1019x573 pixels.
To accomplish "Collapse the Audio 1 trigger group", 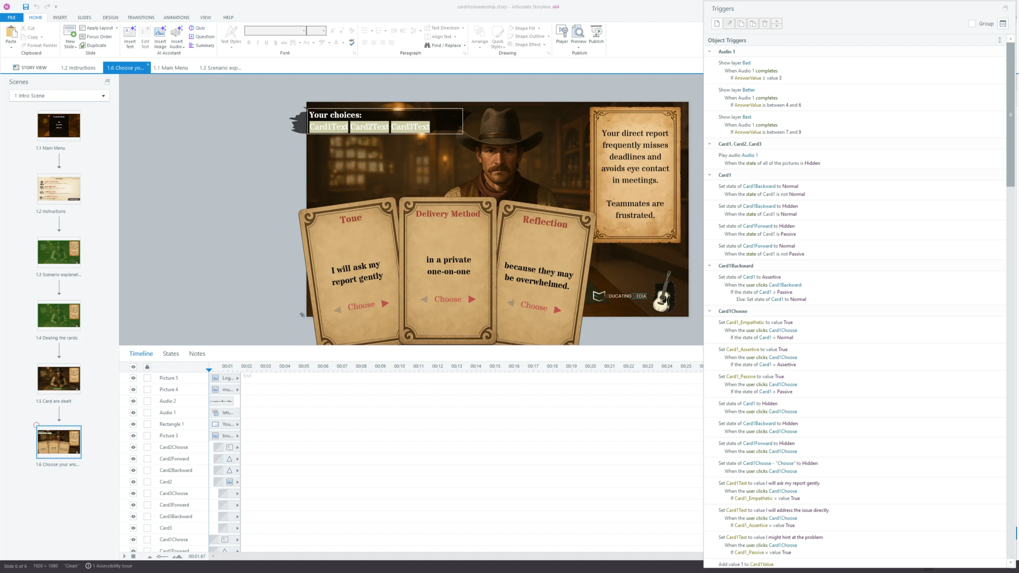I will (x=709, y=51).
